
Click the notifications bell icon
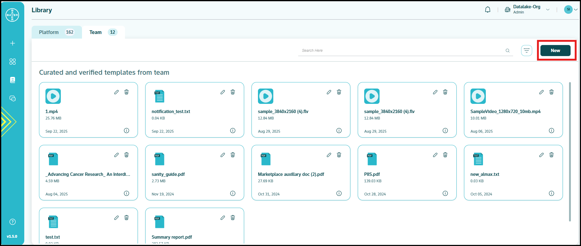(487, 10)
